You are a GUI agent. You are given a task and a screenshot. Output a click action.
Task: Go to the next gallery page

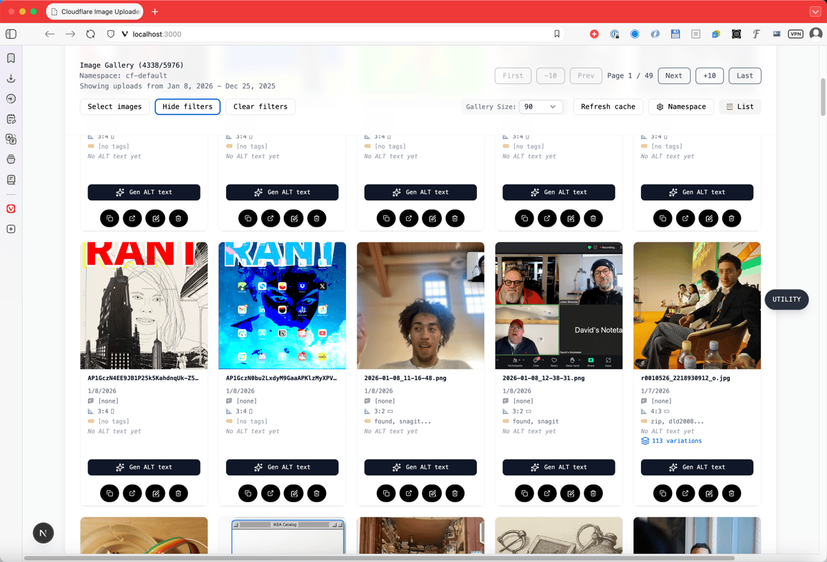(673, 76)
